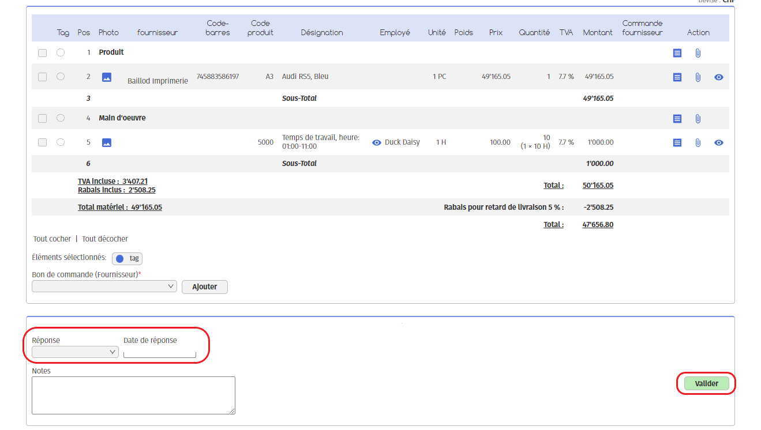Viewport: 761px width, 430px height.
Task: Click the blue tag button for selected elements
Action: pyautogui.click(x=127, y=259)
